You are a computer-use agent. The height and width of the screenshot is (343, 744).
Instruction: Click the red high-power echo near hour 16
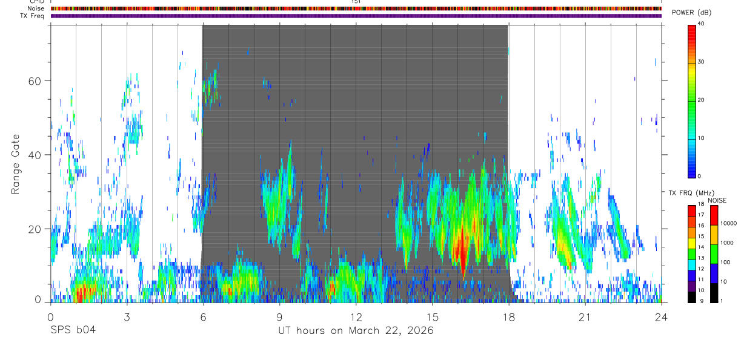461,248
